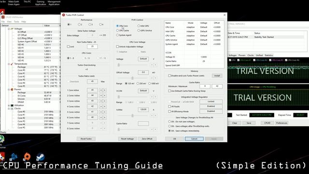Select Performance profile 3 radio button

90,25
